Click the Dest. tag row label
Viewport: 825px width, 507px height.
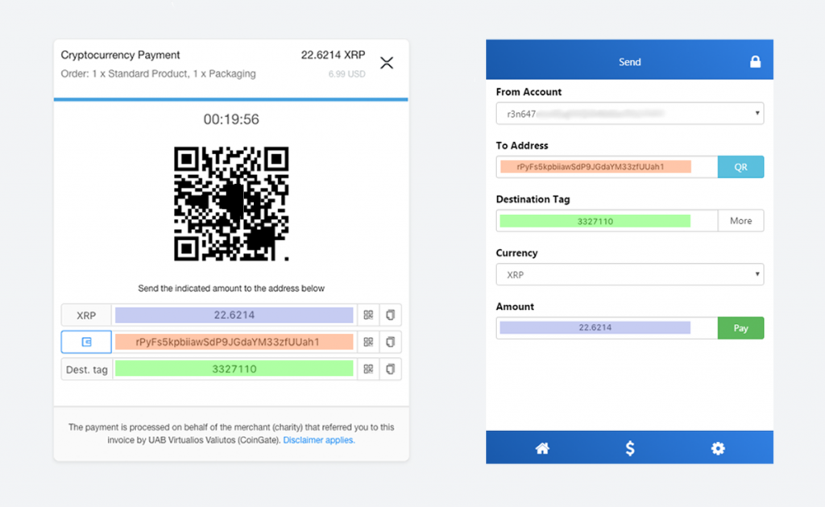(87, 370)
